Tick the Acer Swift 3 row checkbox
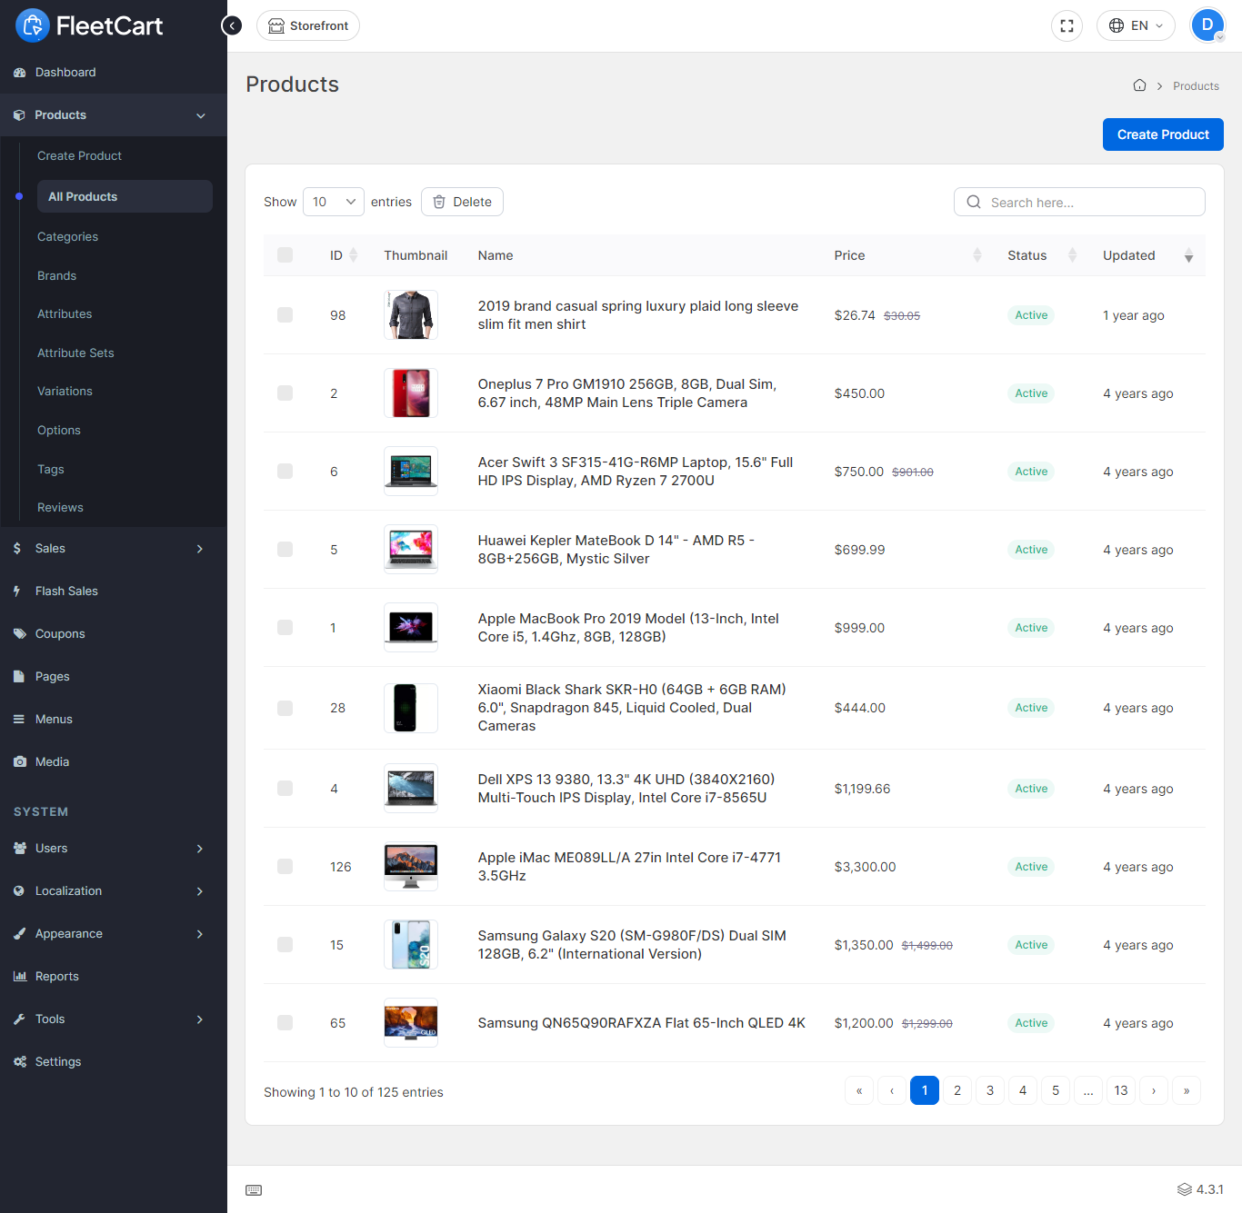 click(285, 472)
